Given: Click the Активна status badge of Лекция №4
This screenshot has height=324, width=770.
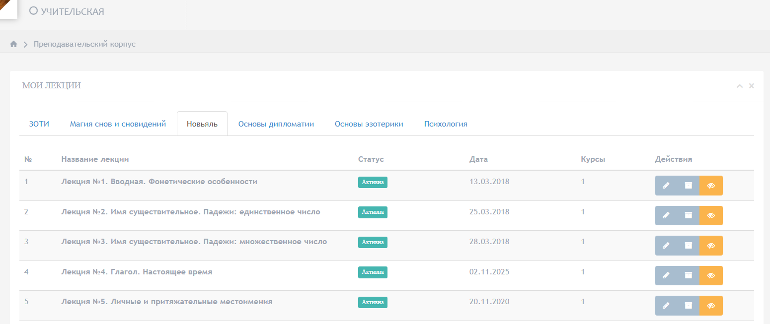Looking at the screenshot, I should pos(373,272).
